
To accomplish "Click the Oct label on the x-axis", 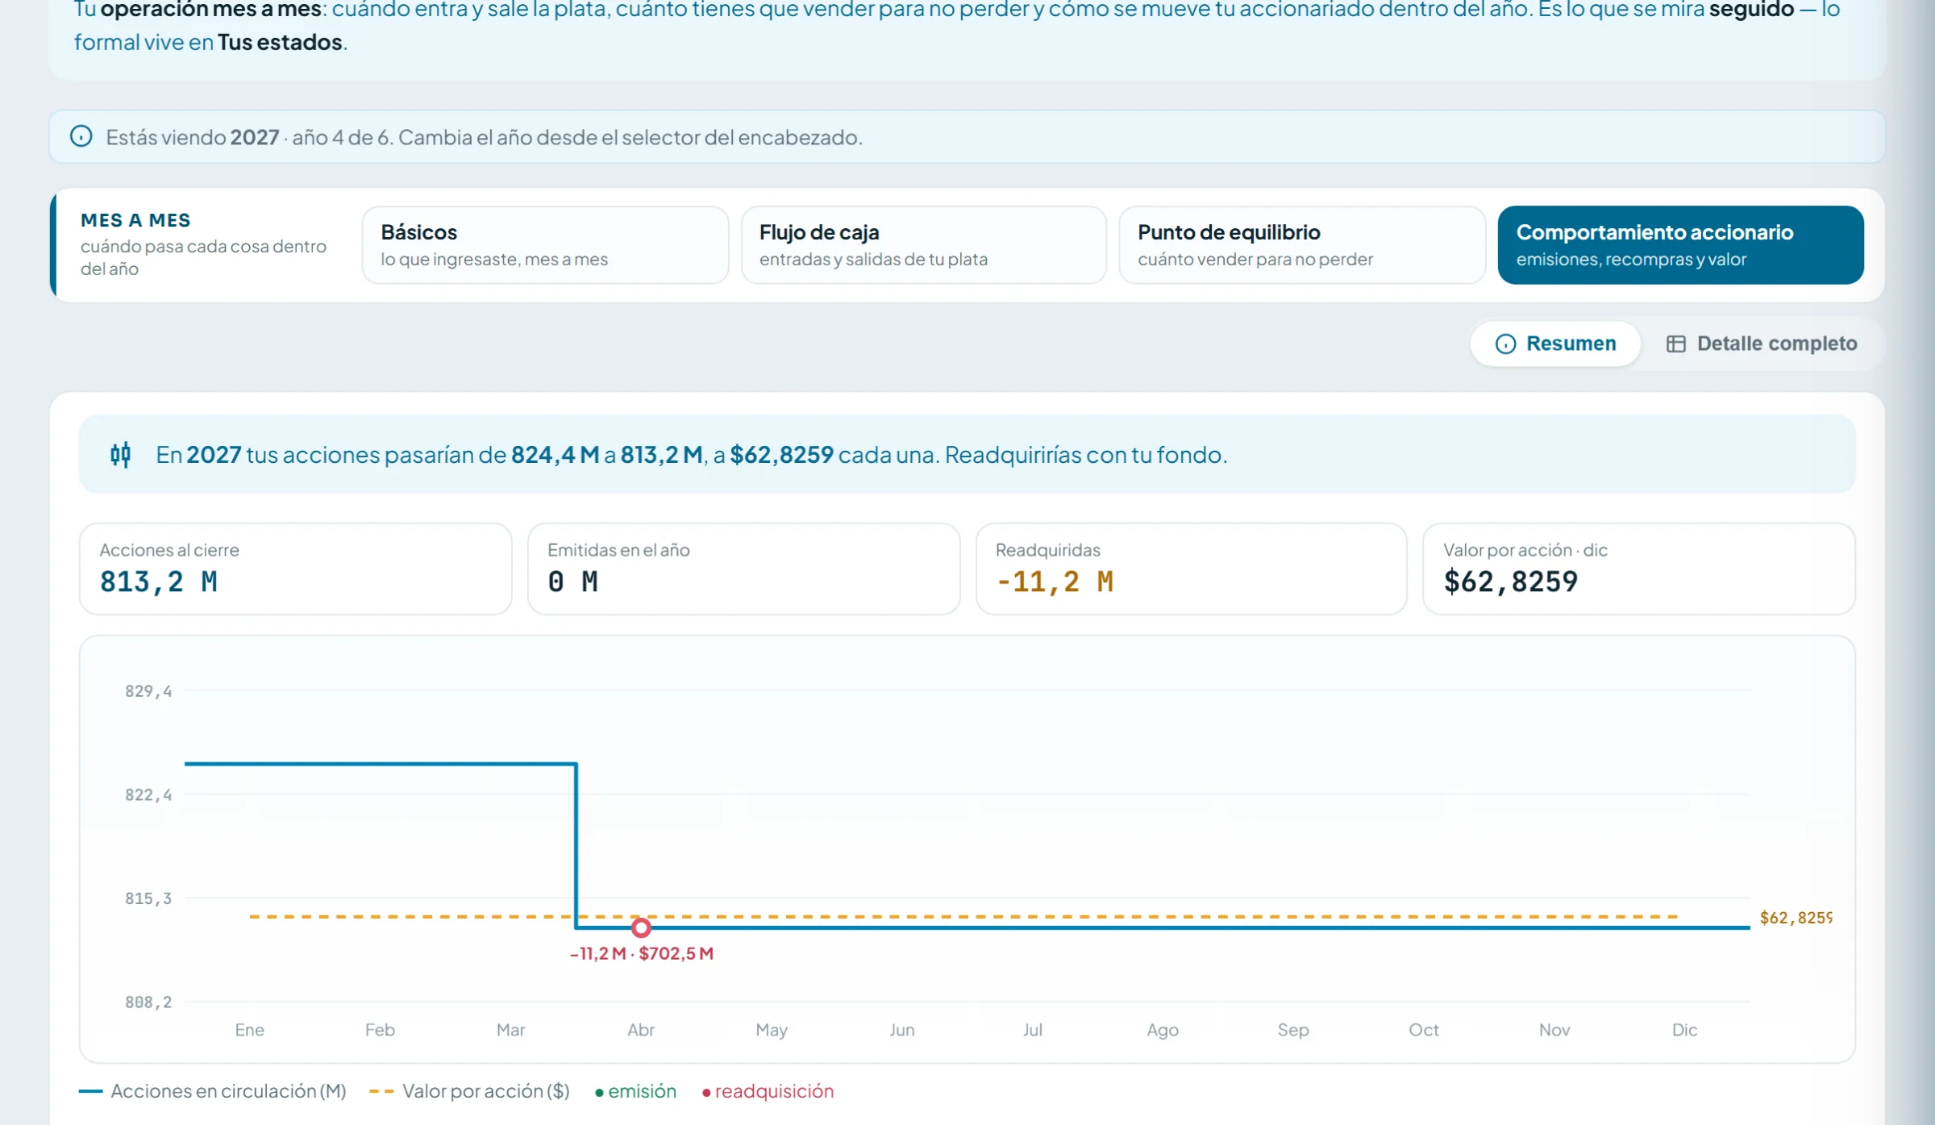I will click(1423, 1030).
